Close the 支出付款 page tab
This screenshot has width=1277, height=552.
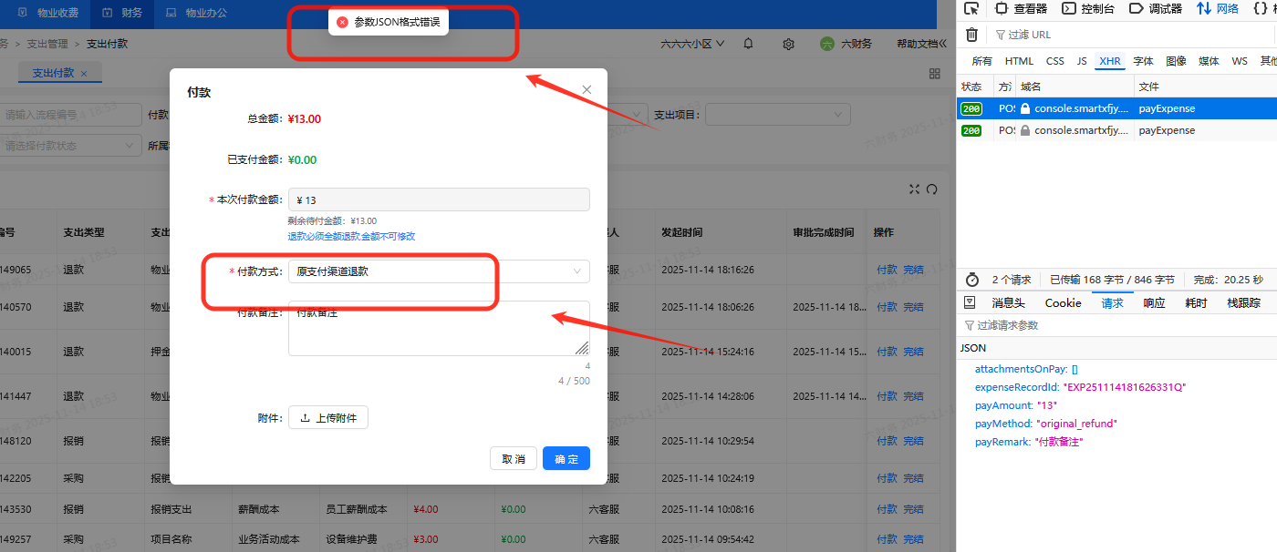coord(84,74)
